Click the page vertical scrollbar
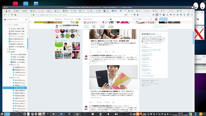This screenshot has height=116, width=206. pyautogui.click(x=193, y=38)
